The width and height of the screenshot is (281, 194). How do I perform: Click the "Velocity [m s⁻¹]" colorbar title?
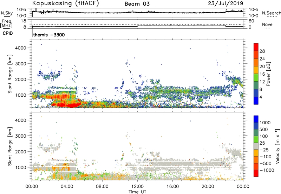pos(277,146)
